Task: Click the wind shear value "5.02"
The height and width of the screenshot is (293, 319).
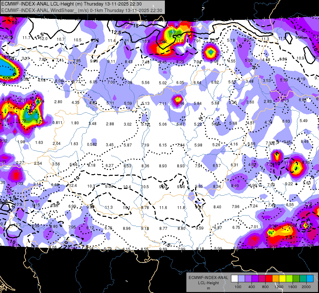Action: point(163,83)
